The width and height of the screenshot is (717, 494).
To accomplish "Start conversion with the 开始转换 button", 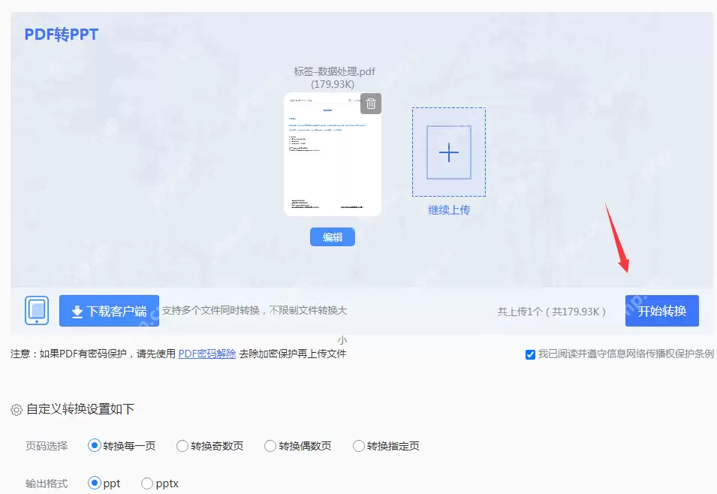I will (x=661, y=310).
